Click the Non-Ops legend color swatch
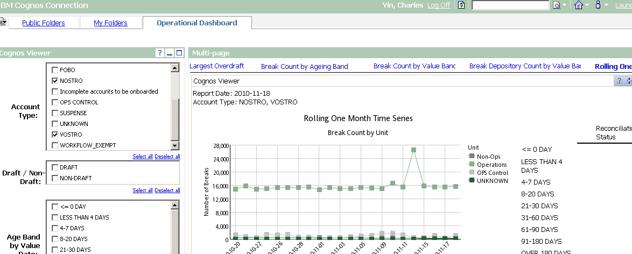The height and width of the screenshot is (254, 632). pyautogui.click(x=471, y=156)
